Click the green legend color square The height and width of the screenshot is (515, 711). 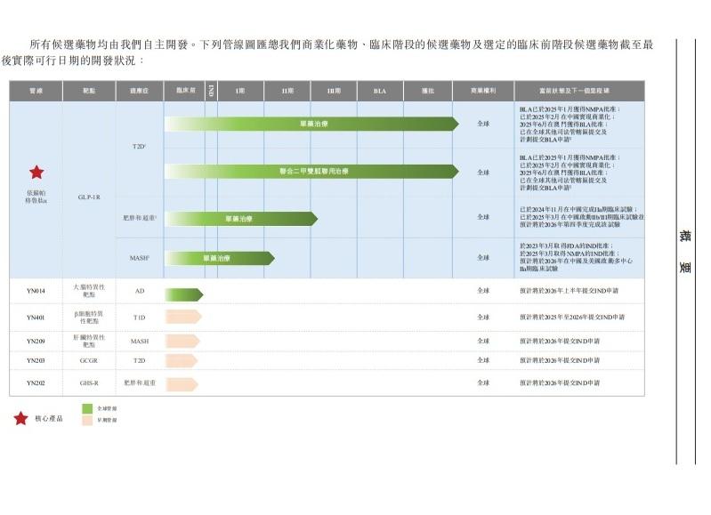point(87,408)
